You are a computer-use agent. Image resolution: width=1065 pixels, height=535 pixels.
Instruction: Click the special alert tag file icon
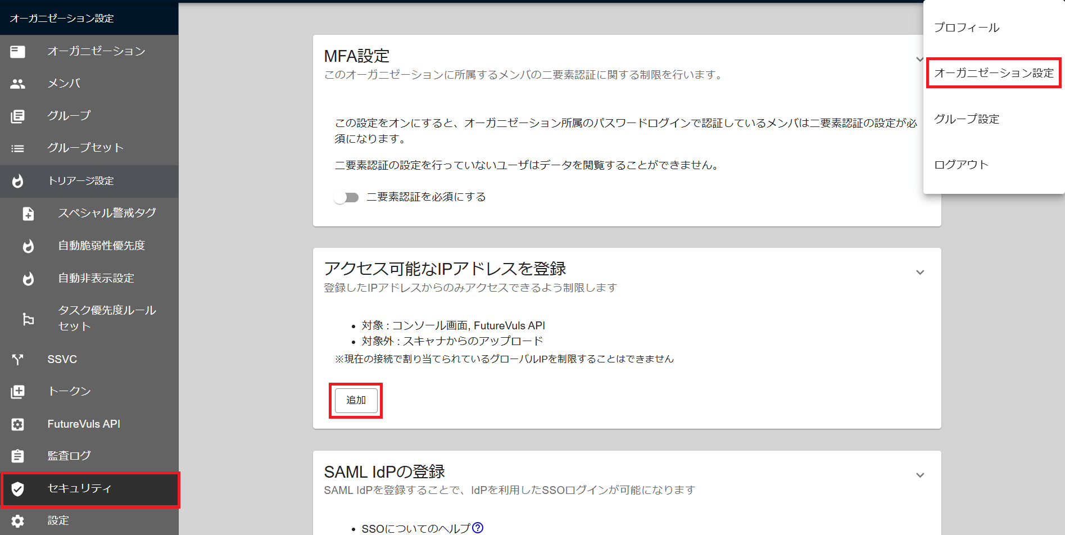pyautogui.click(x=28, y=214)
